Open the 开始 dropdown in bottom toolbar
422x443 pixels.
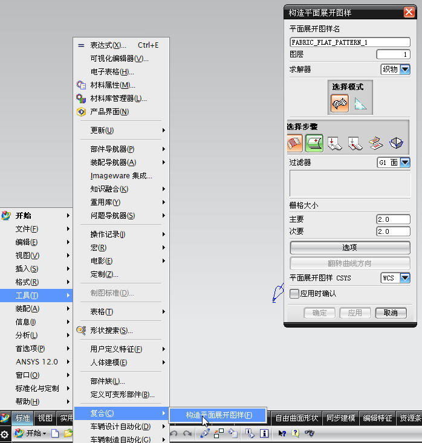30,433
